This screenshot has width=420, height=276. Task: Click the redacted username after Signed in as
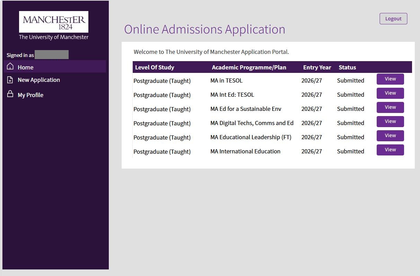[x=52, y=55]
